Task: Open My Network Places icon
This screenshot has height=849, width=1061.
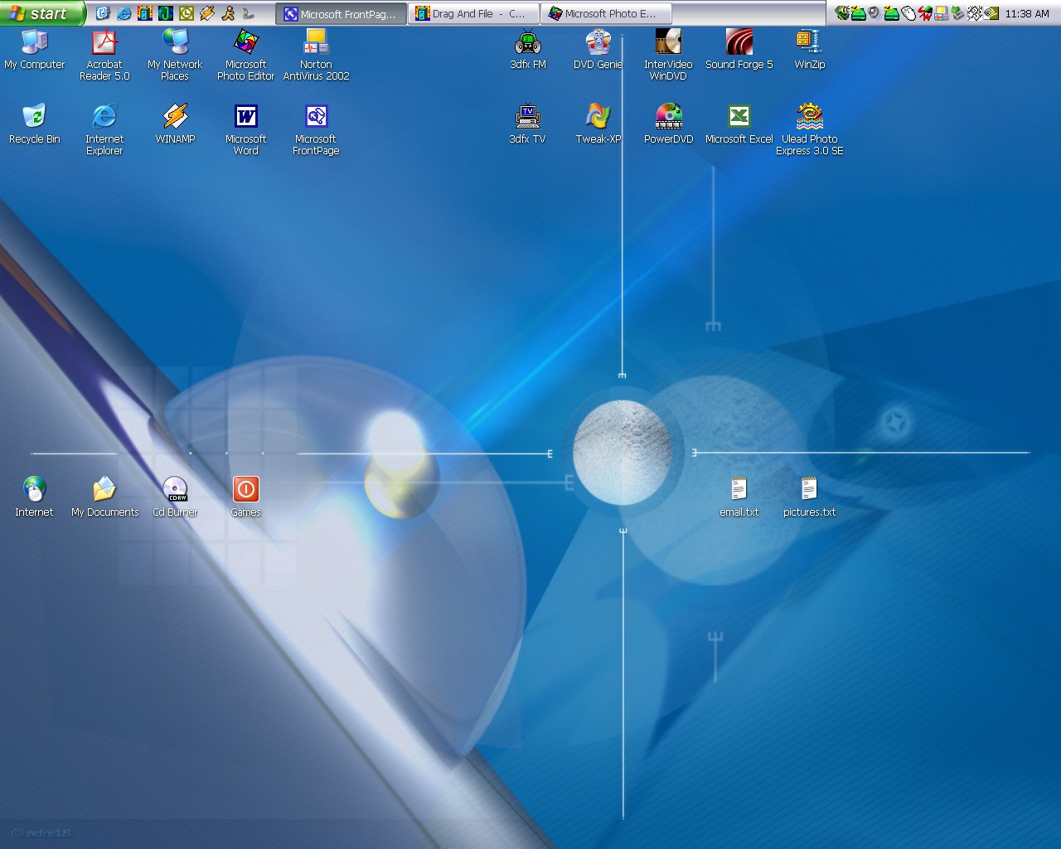Action: pos(175,56)
